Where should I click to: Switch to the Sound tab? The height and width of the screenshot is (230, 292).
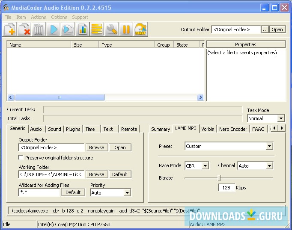[54, 129]
